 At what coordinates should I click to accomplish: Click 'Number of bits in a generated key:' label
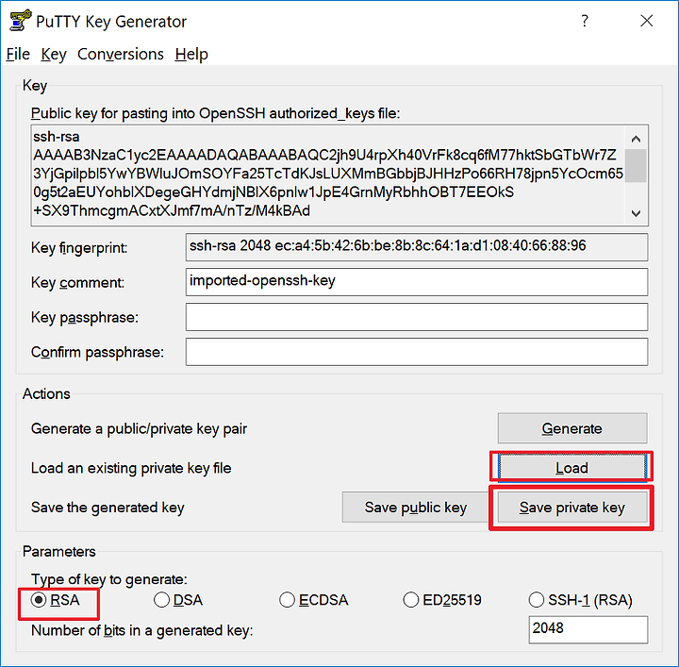[x=141, y=630]
